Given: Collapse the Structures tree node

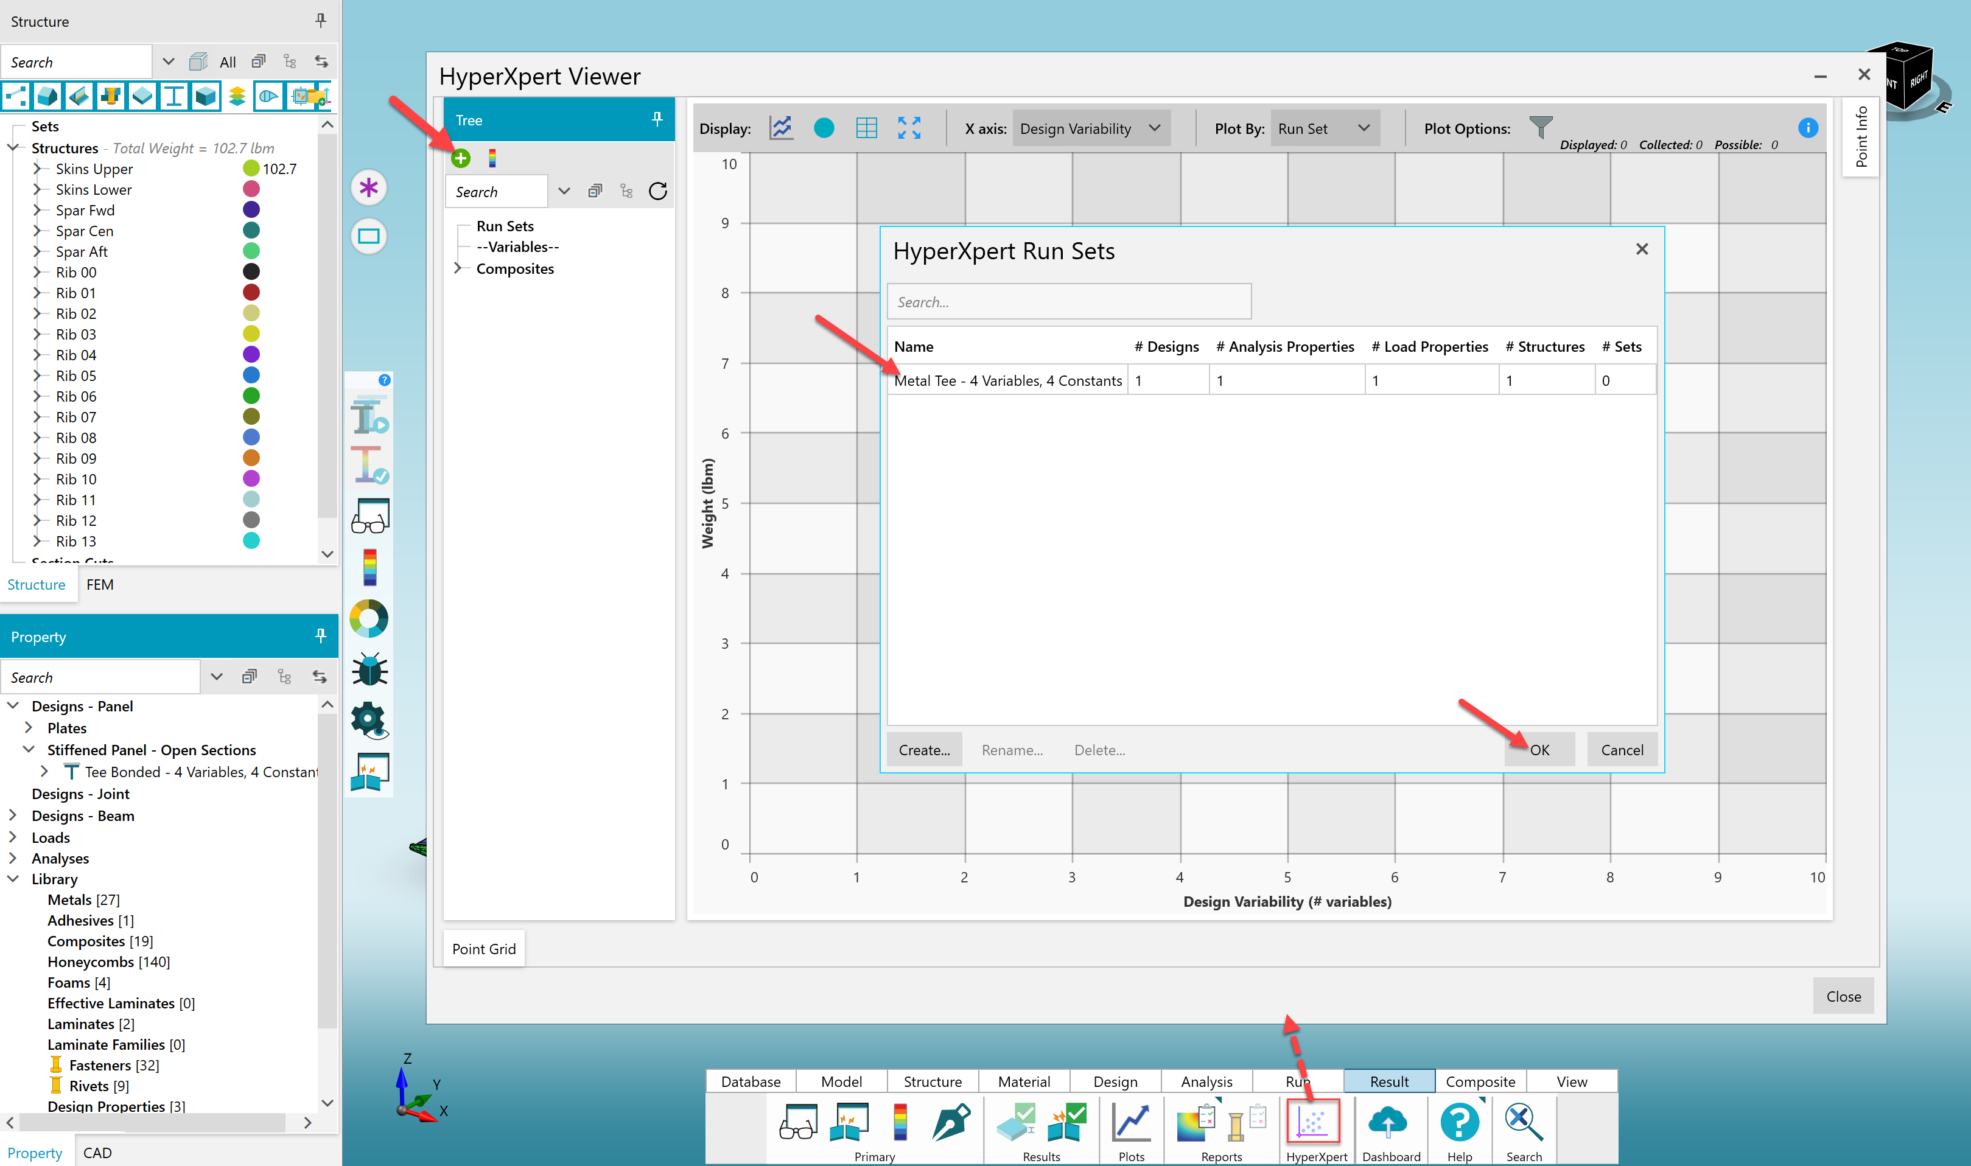Looking at the screenshot, I should pyautogui.click(x=13, y=148).
